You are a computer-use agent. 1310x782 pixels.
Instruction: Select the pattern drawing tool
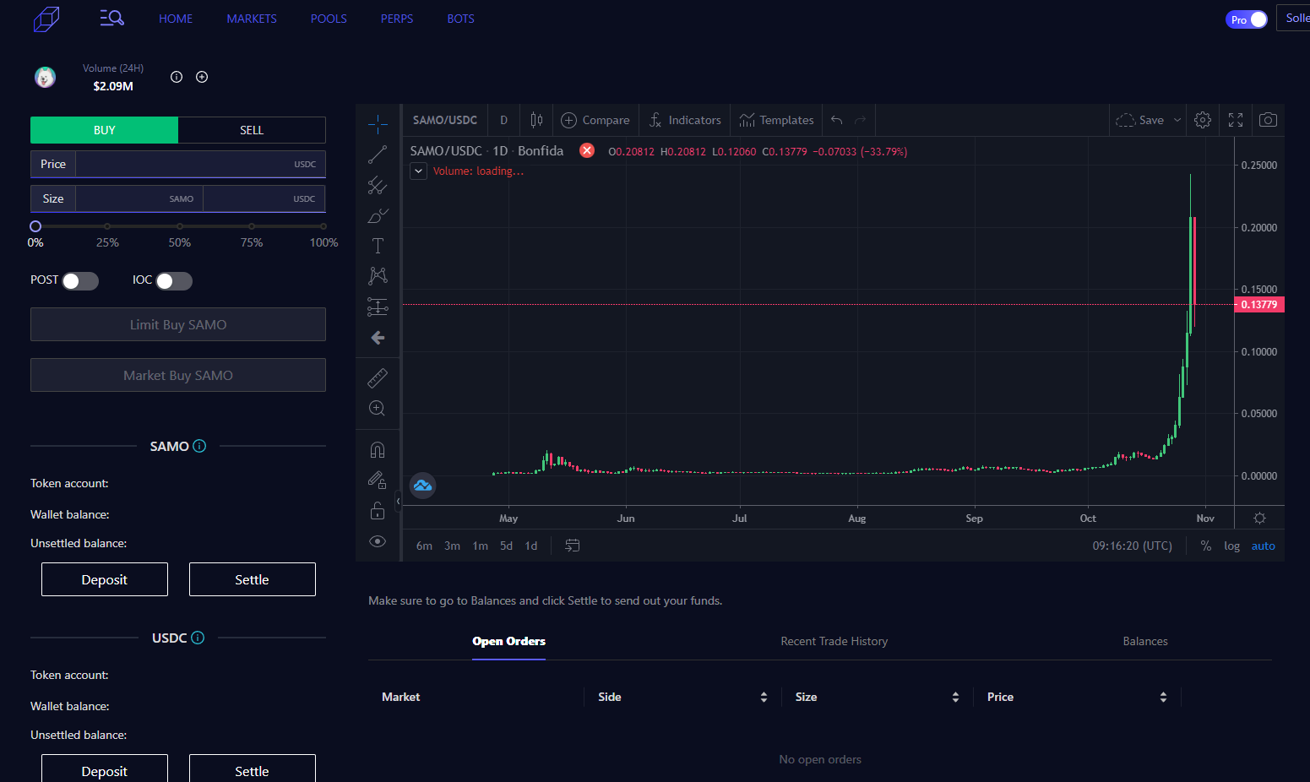pos(378,275)
